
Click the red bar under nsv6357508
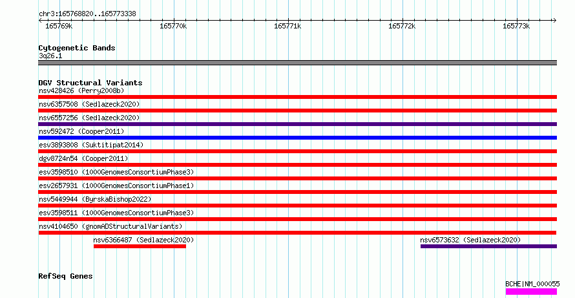pos(297,111)
